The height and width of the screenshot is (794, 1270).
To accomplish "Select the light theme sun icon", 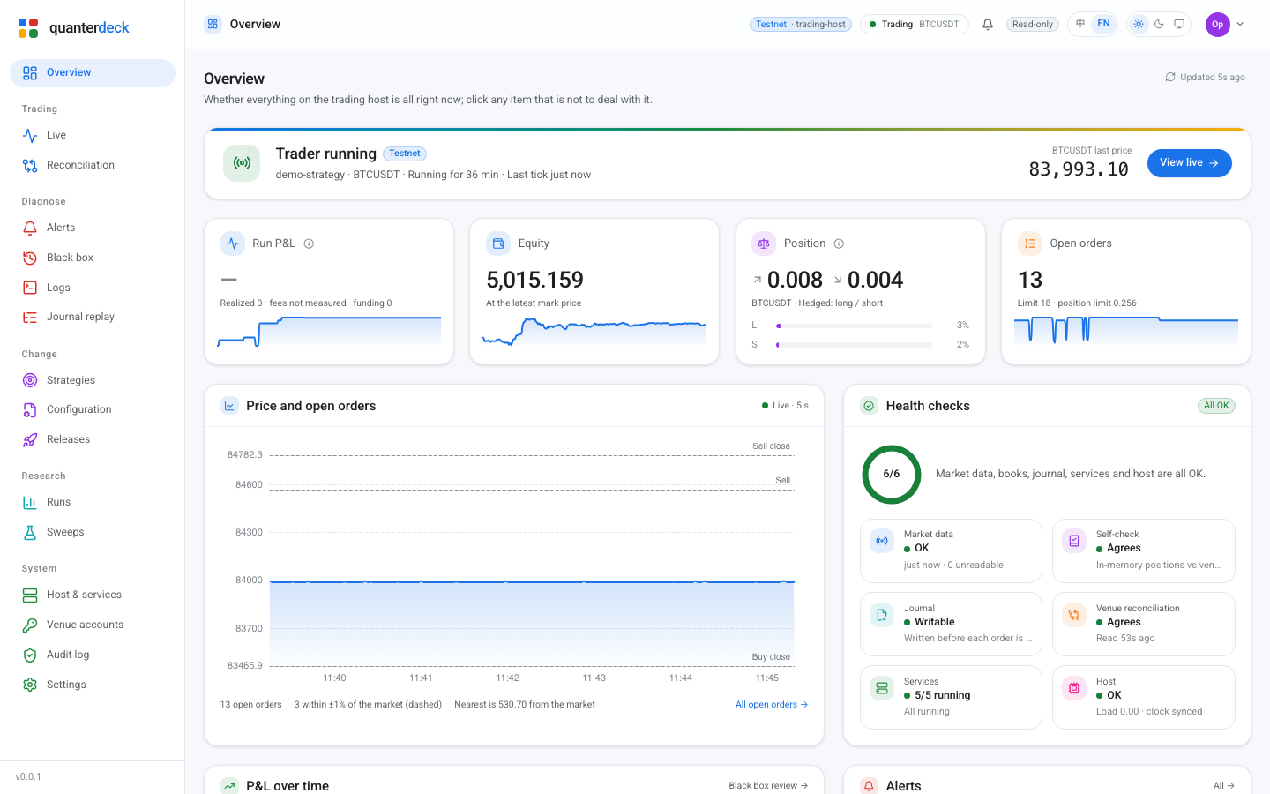I will [1139, 25].
